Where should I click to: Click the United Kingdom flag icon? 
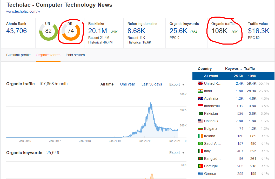click(200, 83)
